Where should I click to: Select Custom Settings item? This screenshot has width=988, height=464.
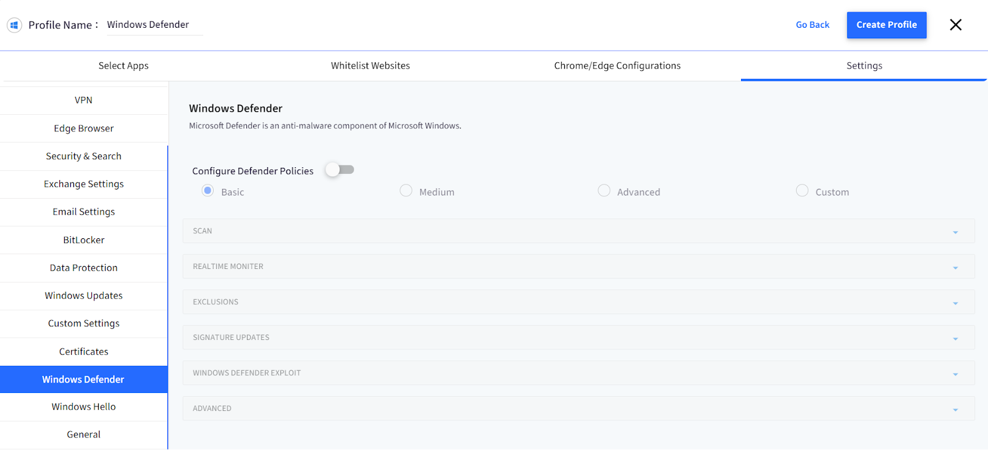84,324
